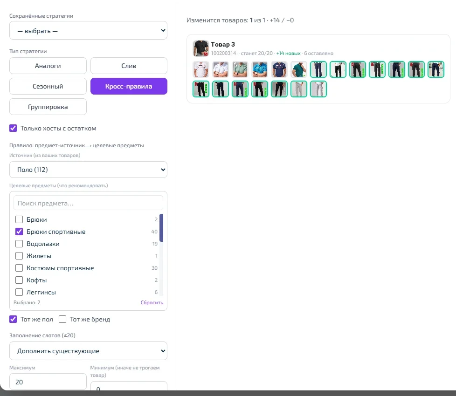Click the bright blue patterned polo thumbnail

(259, 69)
